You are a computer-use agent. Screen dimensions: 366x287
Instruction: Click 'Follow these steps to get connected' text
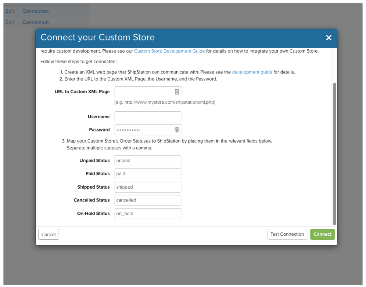[79, 61]
